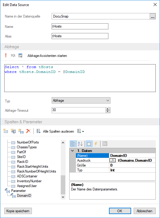Click the Parameter folder icon
Viewport: 160px width, 218px height.
click(7, 191)
